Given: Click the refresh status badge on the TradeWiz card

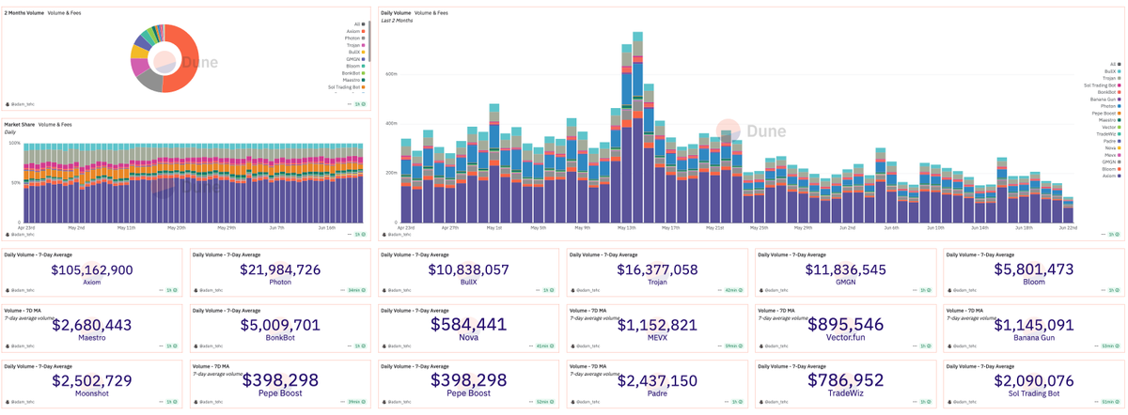Looking at the screenshot, I should pos(925,402).
